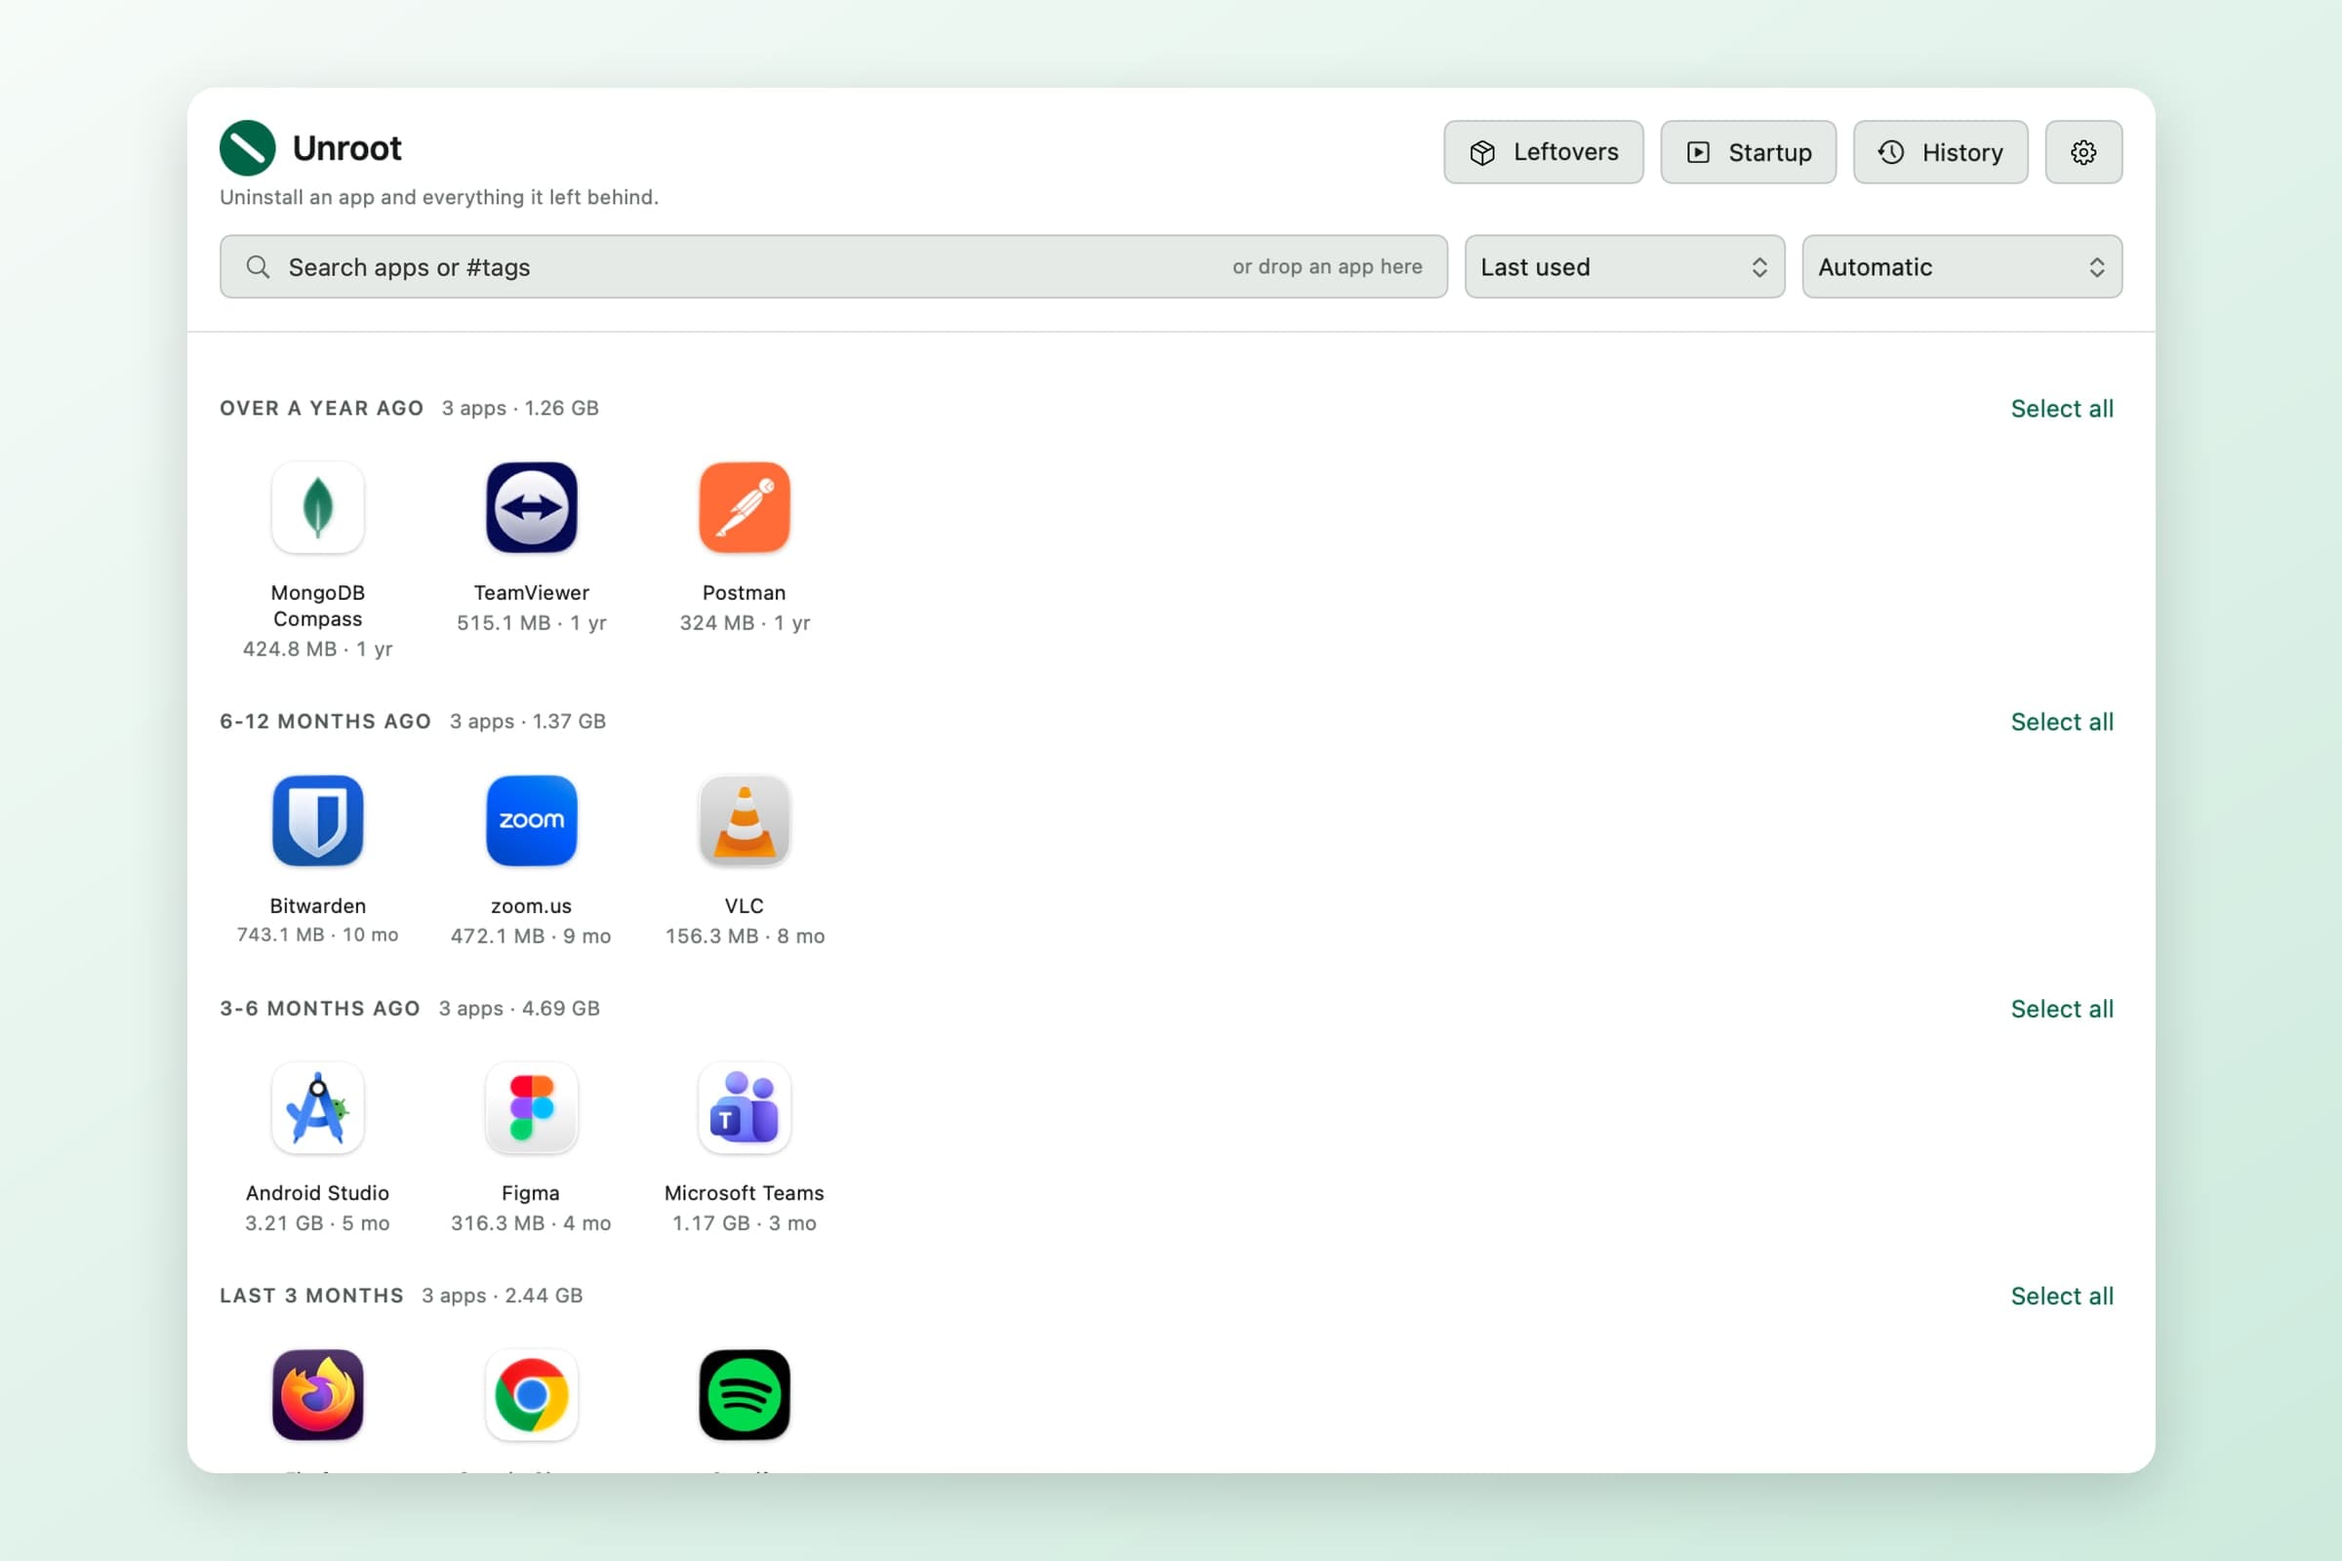2342x1561 pixels.
Task: Choose the Android Studio app icon
Action: (x=318, y=1107)
